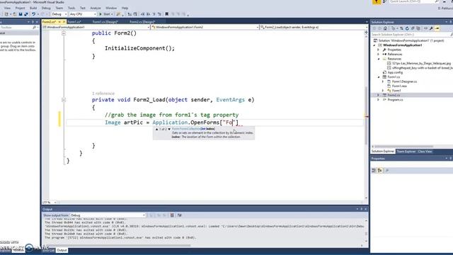Image resolution: width=453 pixels, height=255 pixels.
Task: Open the Tools menu
Action: point(71,8)
